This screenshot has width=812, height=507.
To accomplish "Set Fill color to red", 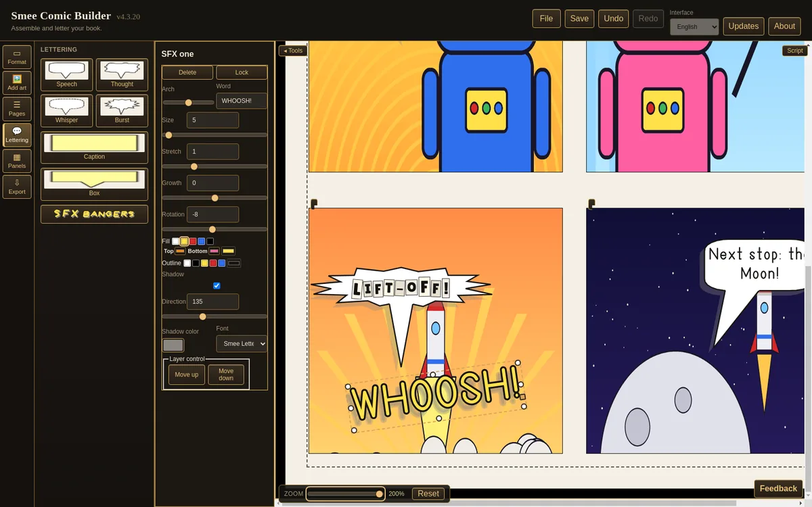I will coord(193,241).
